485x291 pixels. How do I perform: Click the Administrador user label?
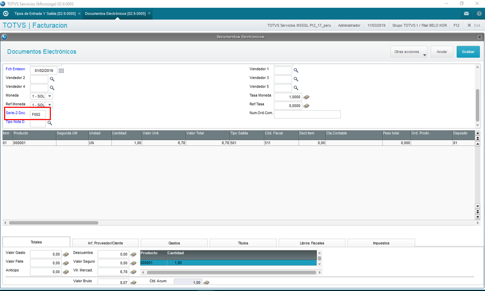click(x=349, y=25)
